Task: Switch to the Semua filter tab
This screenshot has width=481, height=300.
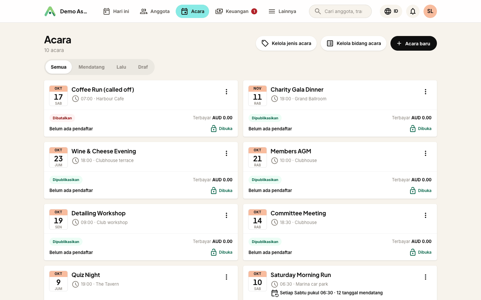Action: (58, 67)
